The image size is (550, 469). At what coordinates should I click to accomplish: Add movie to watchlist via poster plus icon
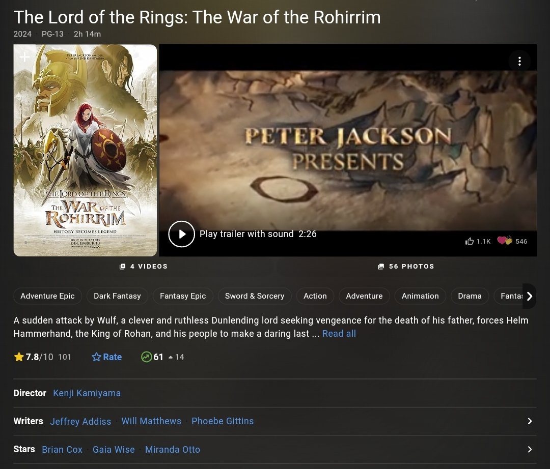(x=24, y=57)
